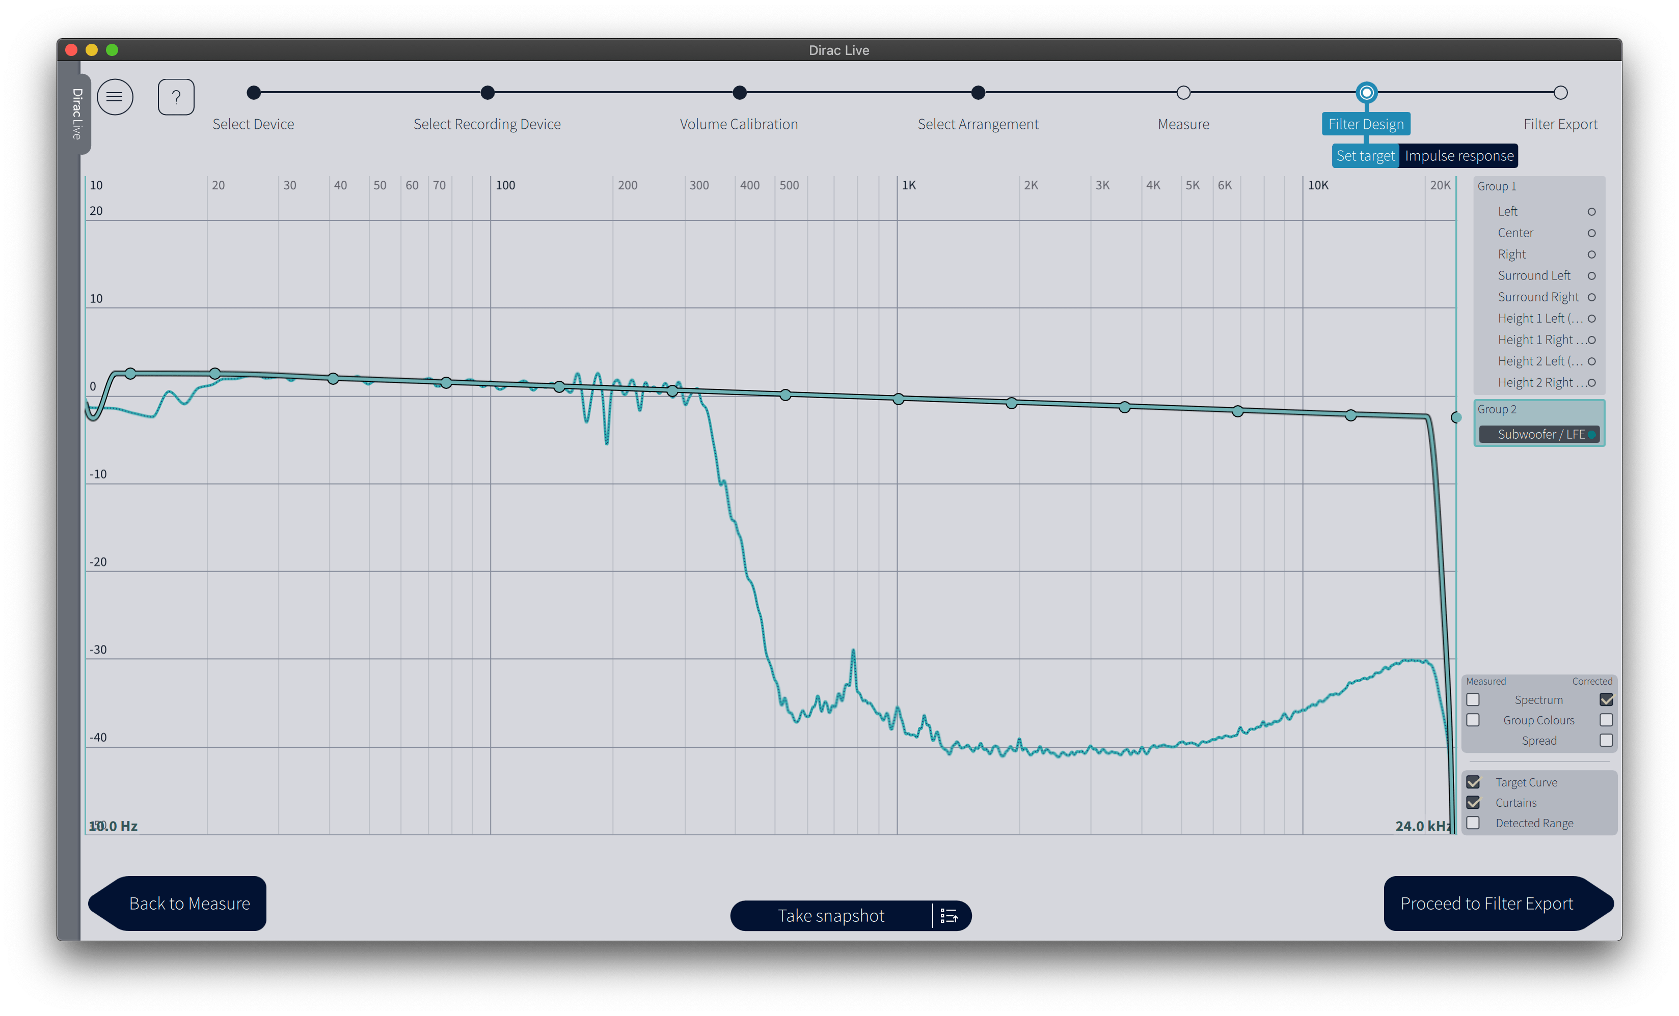Enable Corrected Spread checkbox

pos(1606,740)
